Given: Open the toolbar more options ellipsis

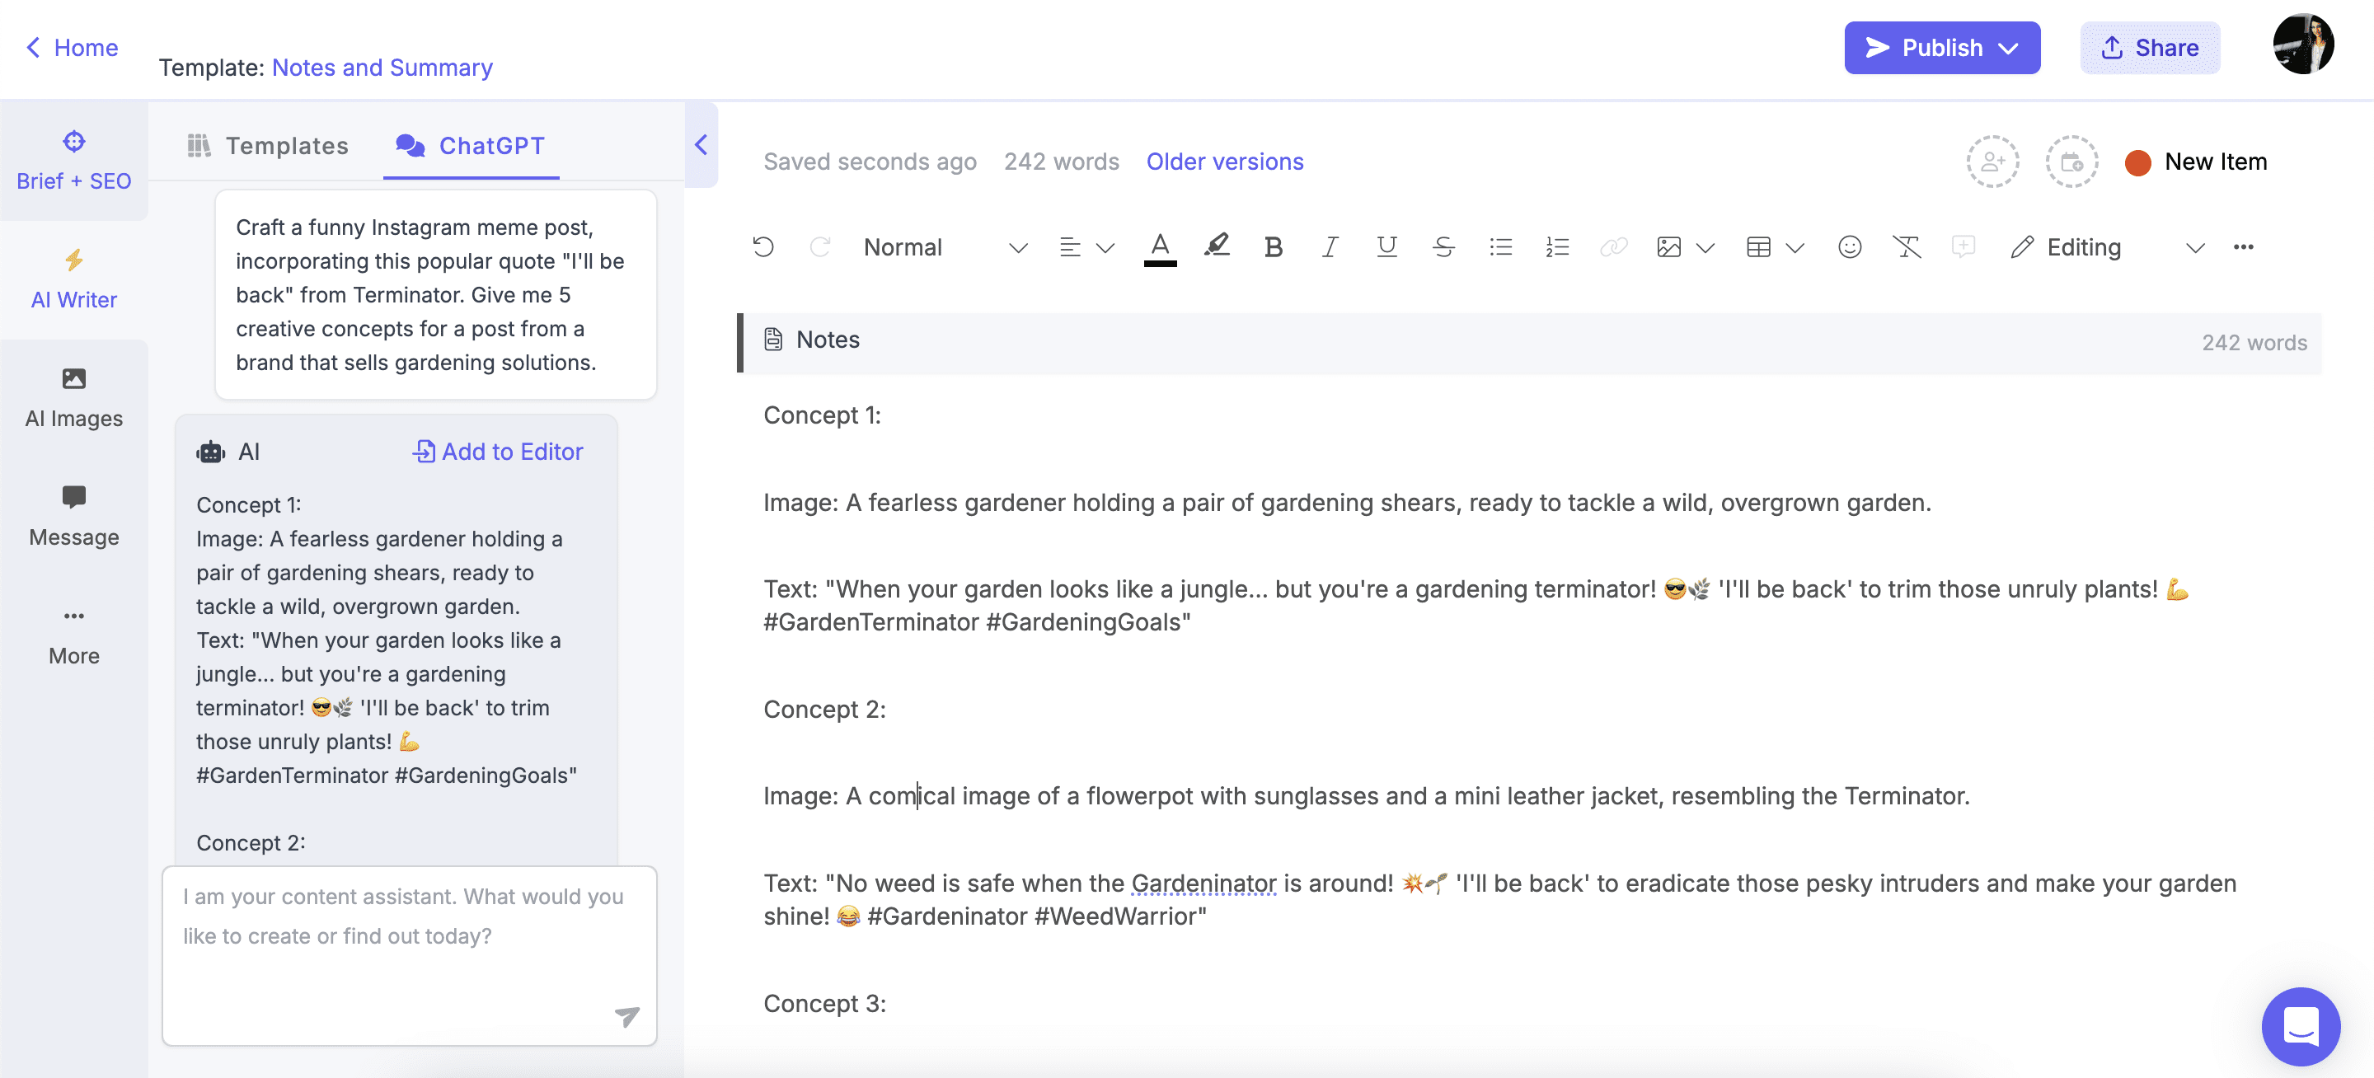Looking at the screenshot, I should pos(2243,247).
